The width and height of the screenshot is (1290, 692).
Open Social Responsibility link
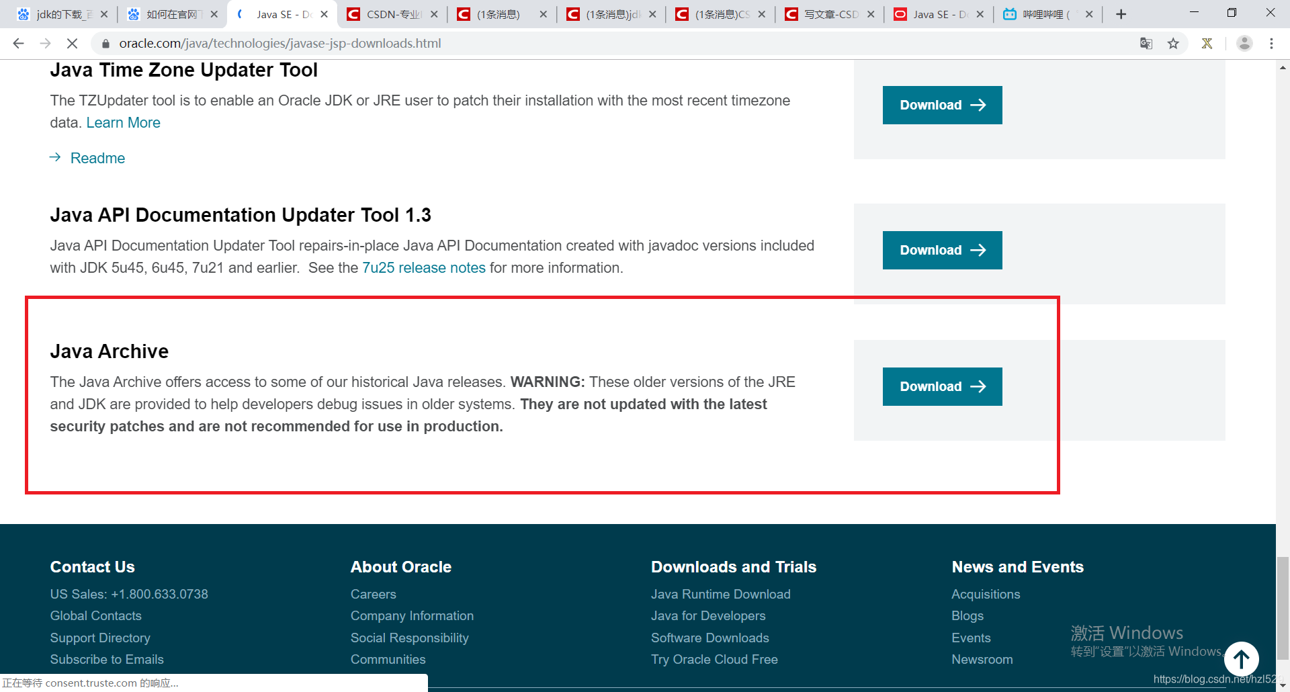[x=409, y=638]
